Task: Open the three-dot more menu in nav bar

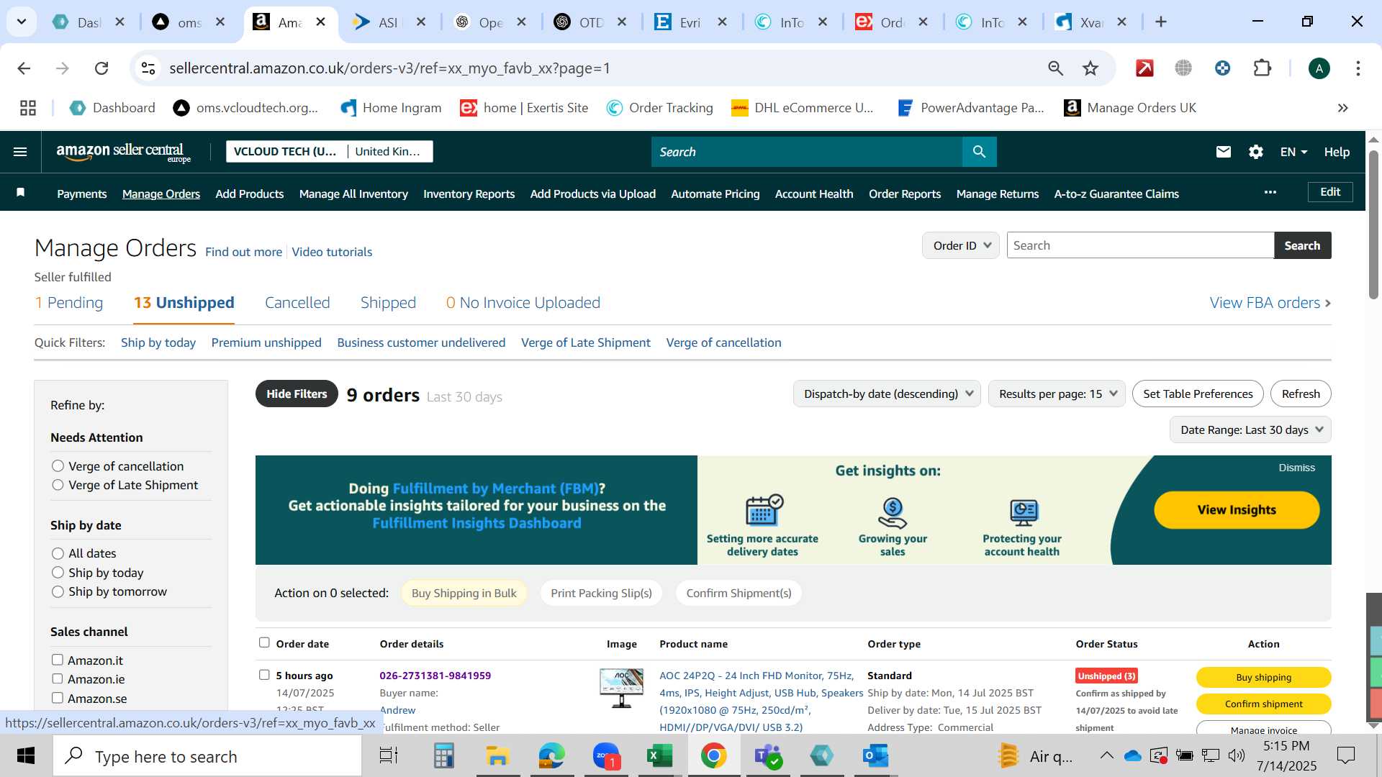Action: pos(1270,192)
